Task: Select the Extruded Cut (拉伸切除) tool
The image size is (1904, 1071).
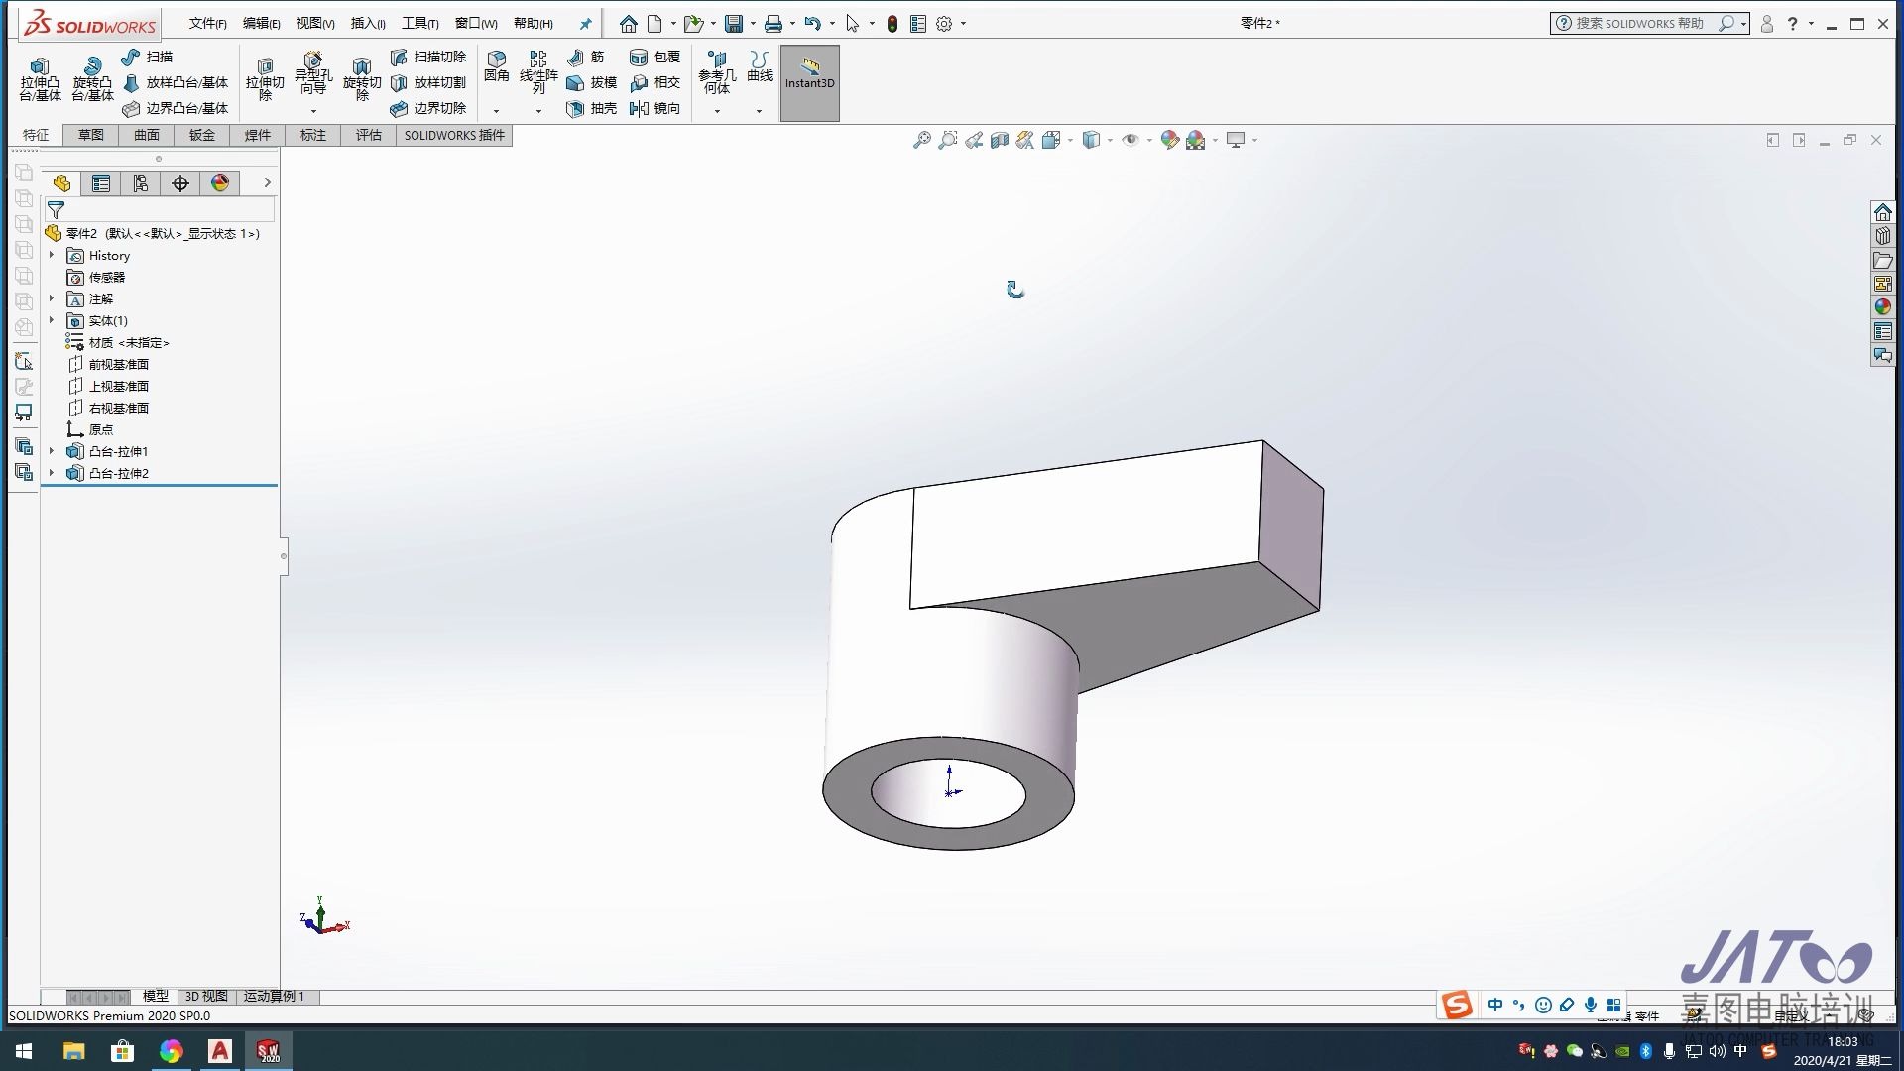Action: 265,67
